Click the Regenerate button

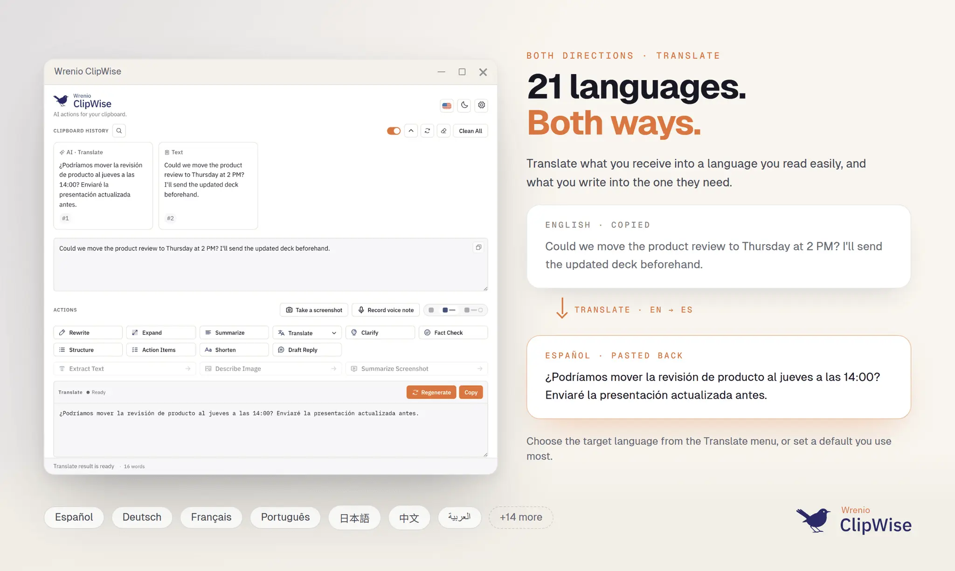click(x=431, y=393)
